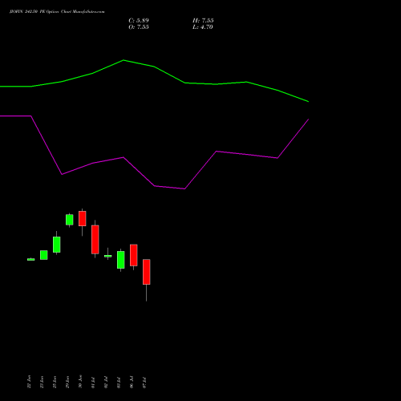
Task: Click the PE Options Chart title text
Action: coord(57,12)
